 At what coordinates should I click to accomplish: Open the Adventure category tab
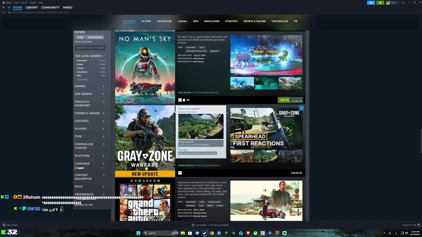coord(164,21)
